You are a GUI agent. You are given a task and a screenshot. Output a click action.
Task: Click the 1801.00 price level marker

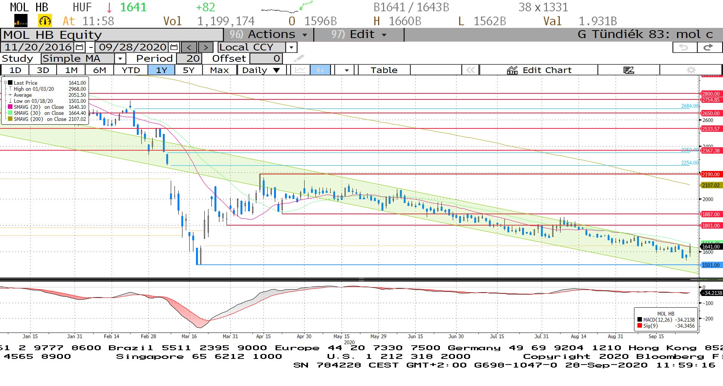[x=711, y=226]
